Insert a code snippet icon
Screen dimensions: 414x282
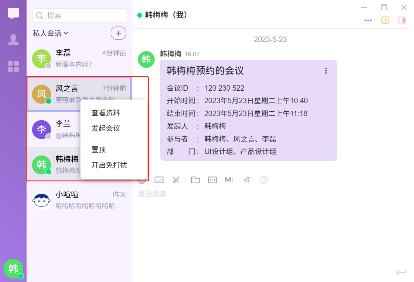point(212,180)
